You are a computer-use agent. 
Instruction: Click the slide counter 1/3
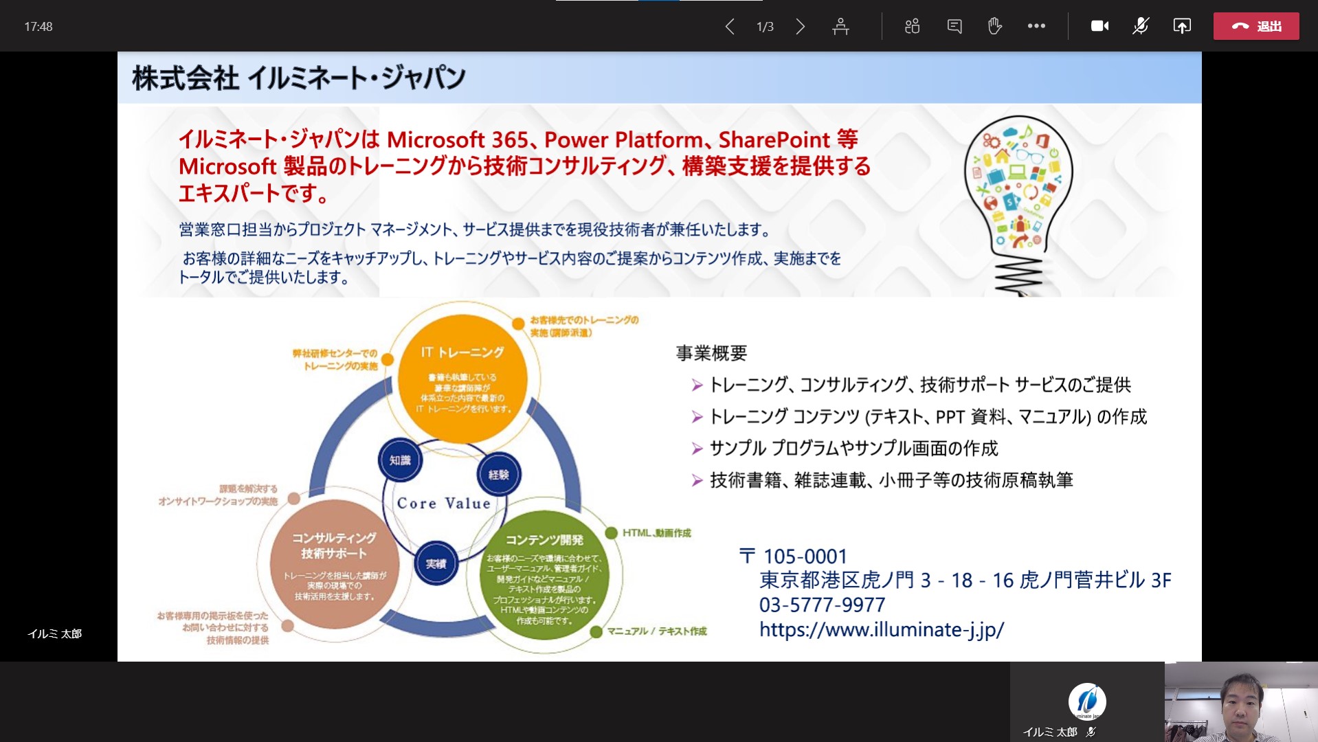pyautogui.click(x=765, y=27)
